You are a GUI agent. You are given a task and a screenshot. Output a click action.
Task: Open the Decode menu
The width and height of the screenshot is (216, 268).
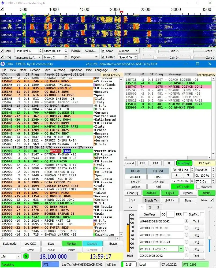click(x=35, y=70)
